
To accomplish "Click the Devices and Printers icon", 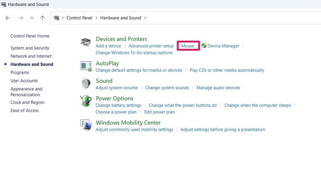I will coord(86,42).
